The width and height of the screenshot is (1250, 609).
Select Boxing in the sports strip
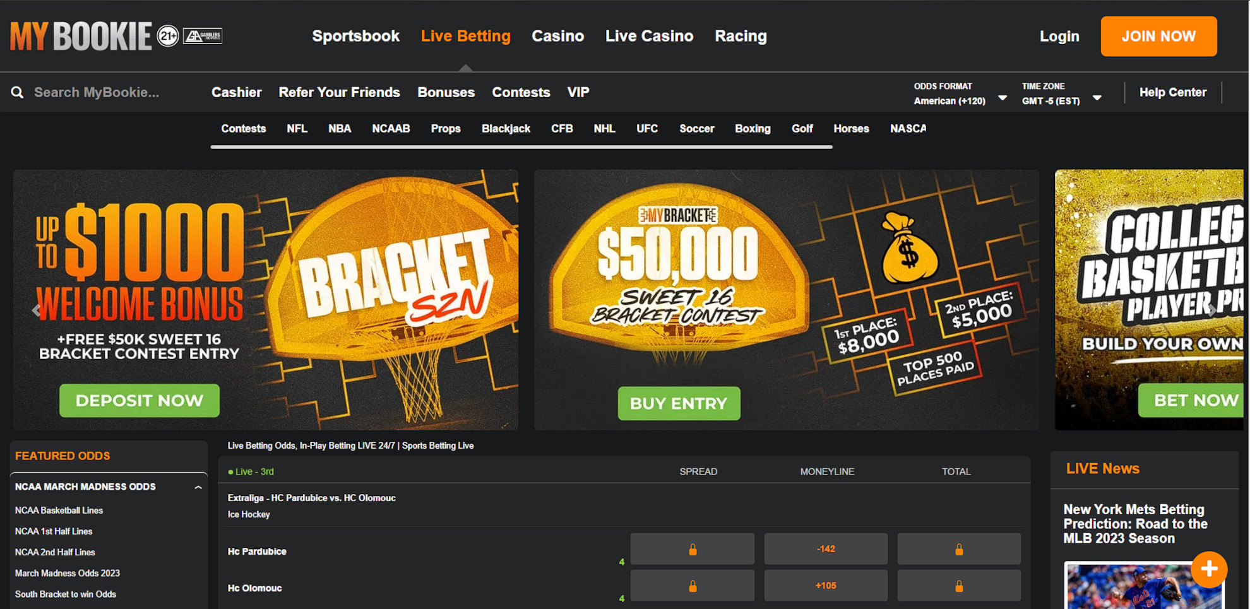point(753,129)
